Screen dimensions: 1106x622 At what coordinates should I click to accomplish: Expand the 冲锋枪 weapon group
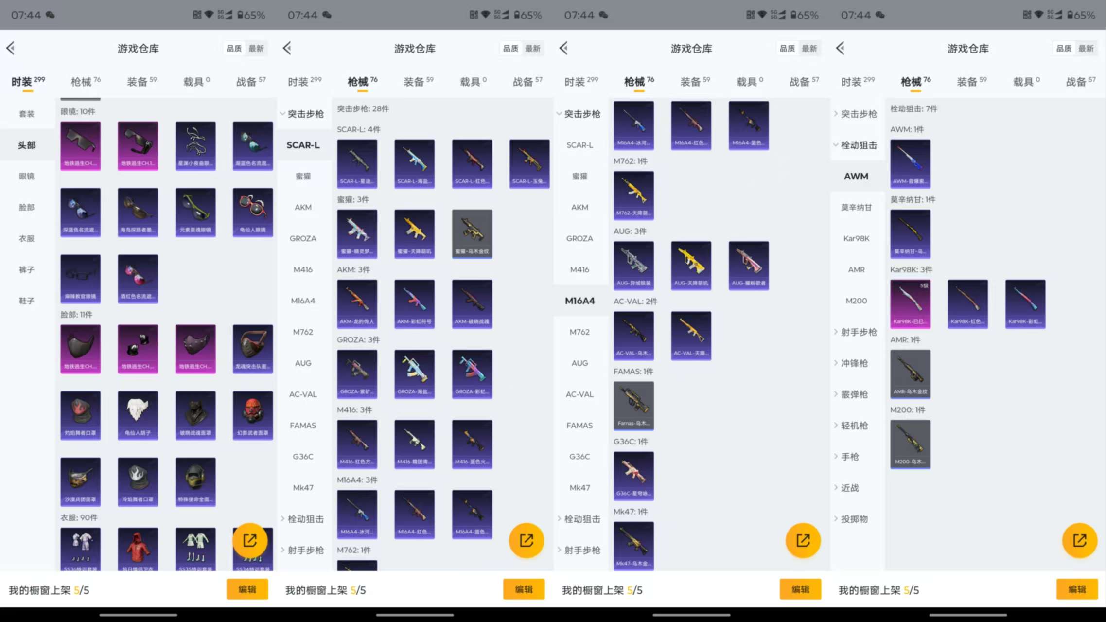pyautogui.click(x=854, y=363)
